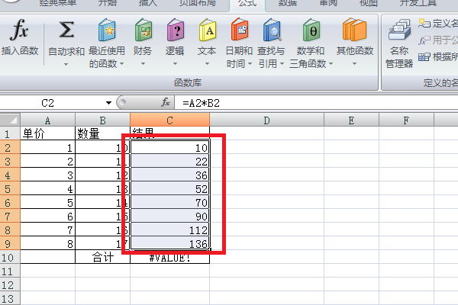Click Create from Selection (根据所选) icon
The height and width of the screenshot is (305, 458).
424,57
